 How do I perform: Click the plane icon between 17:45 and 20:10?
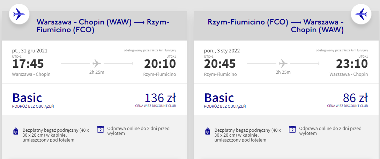(97, 64)
